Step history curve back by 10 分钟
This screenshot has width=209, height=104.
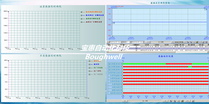tap(149, 42)
